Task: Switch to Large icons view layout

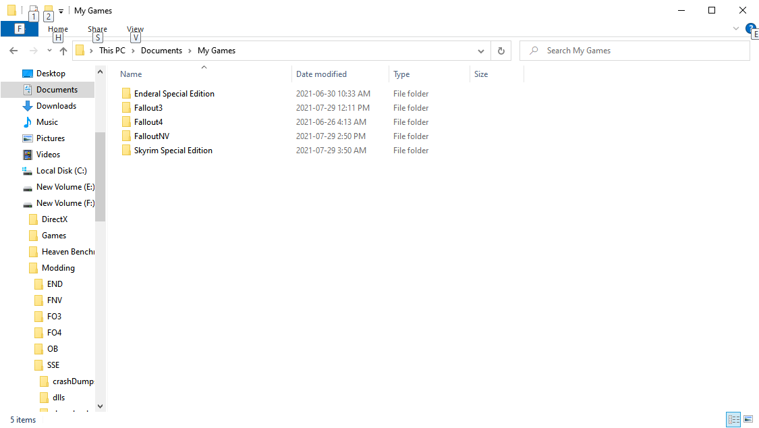Action: (748, 419)
